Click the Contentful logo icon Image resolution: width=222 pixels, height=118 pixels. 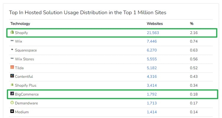(12, 76)
